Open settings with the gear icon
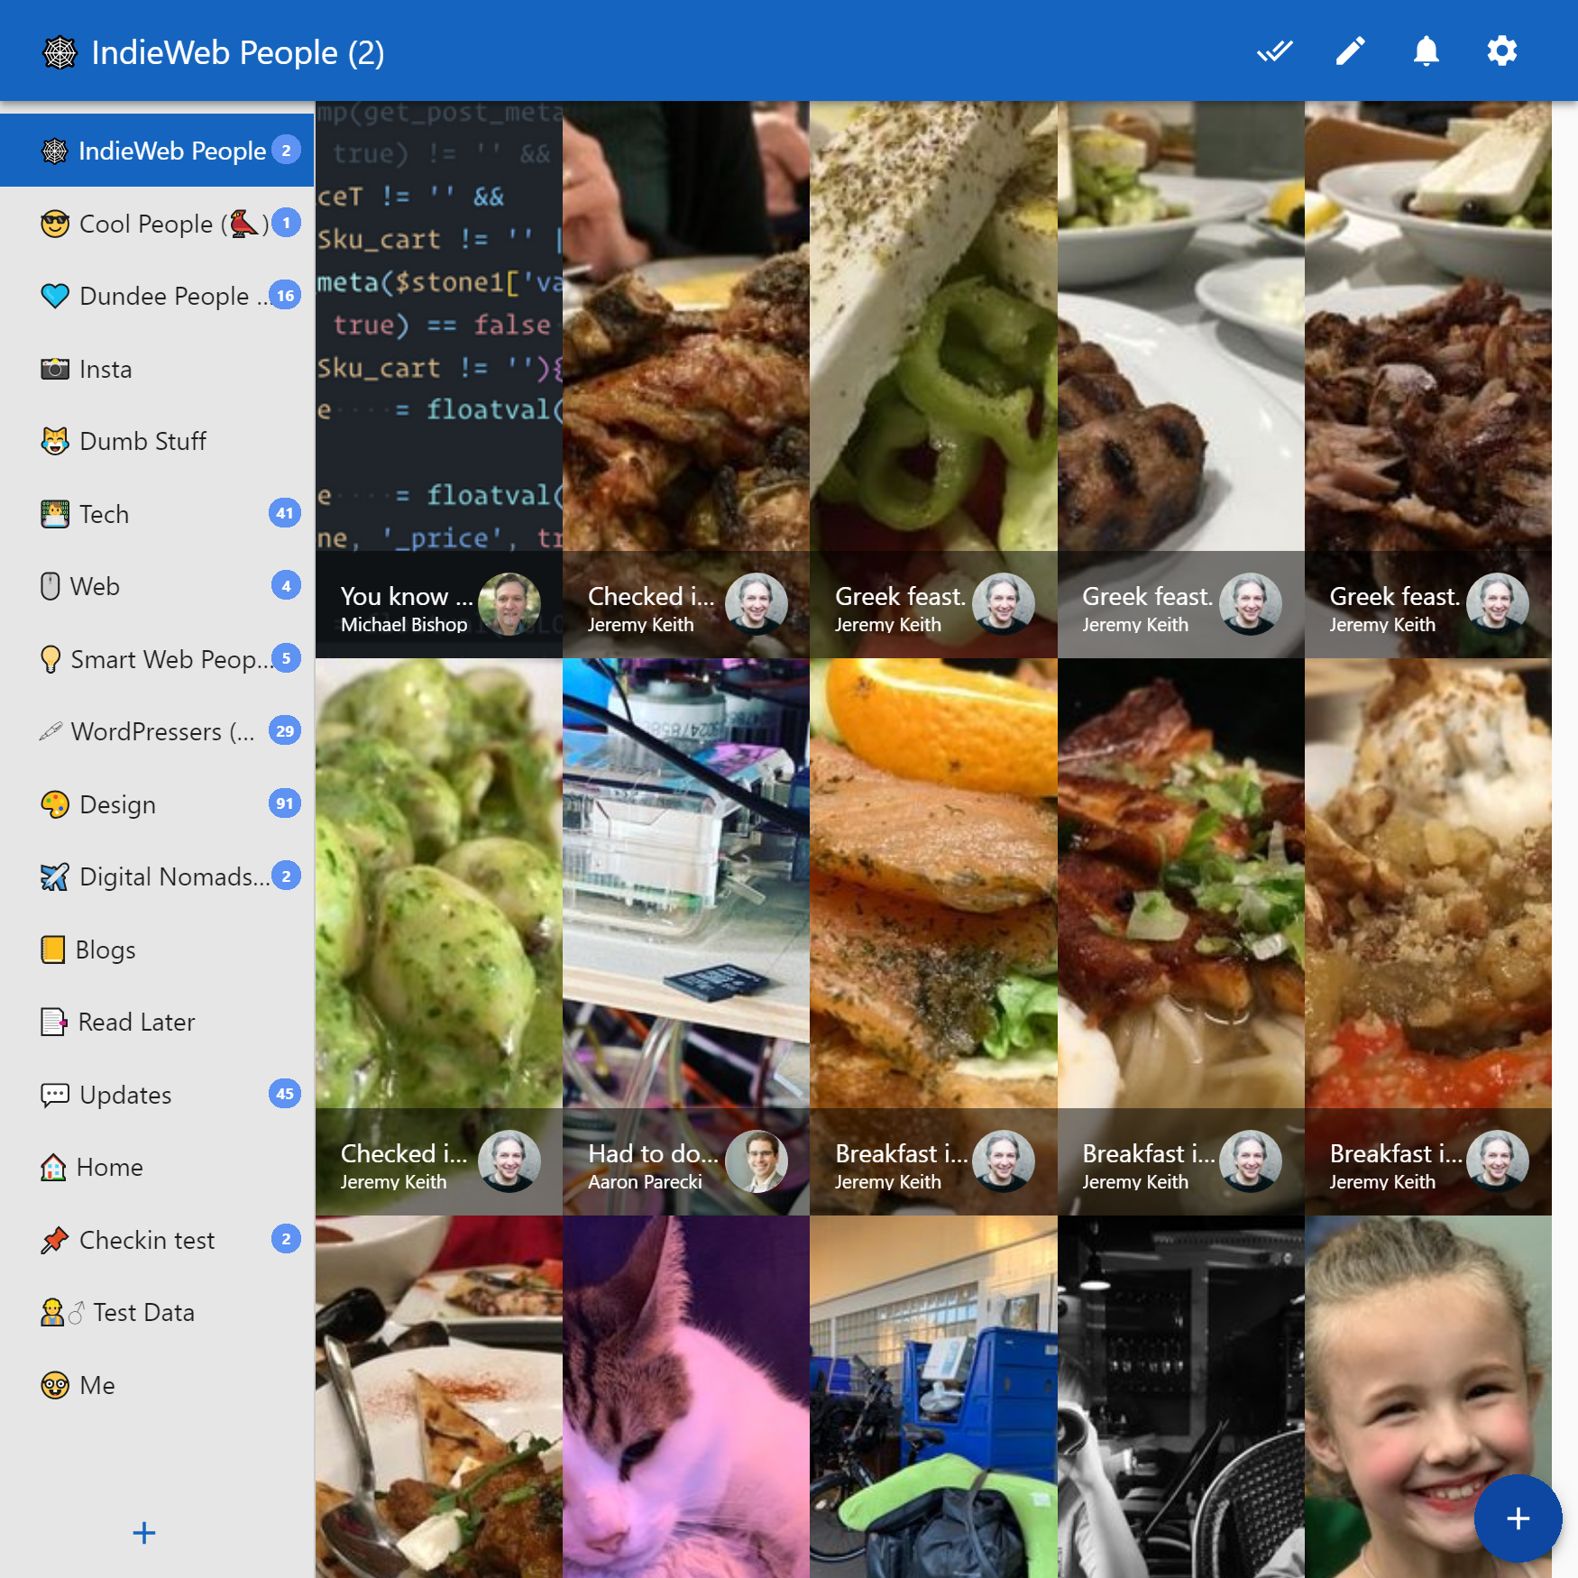Image resolution: width=1578 pixels, height=1578 pixels. [x=1501, y=51]
